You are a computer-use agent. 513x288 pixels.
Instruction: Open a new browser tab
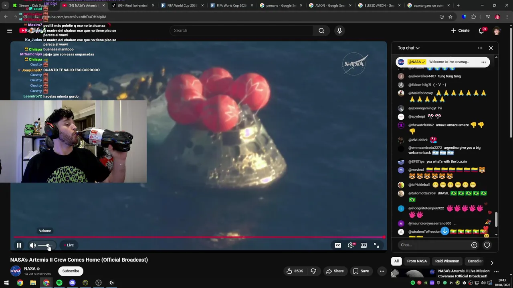(458, 6)
